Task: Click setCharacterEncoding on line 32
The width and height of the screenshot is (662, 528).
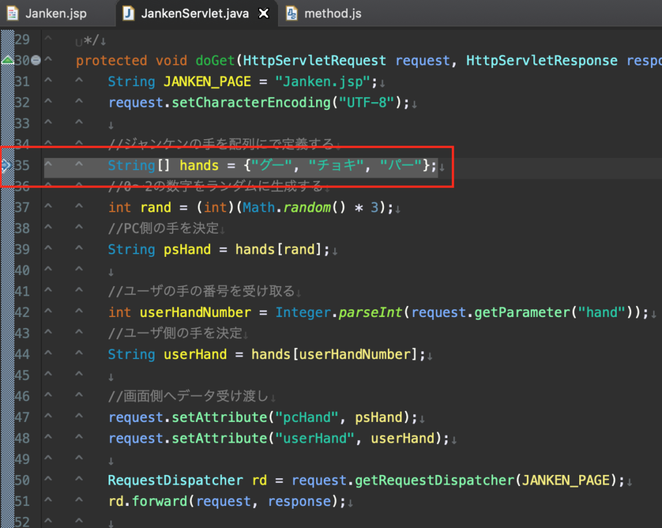Action: [x=251, y=103]
